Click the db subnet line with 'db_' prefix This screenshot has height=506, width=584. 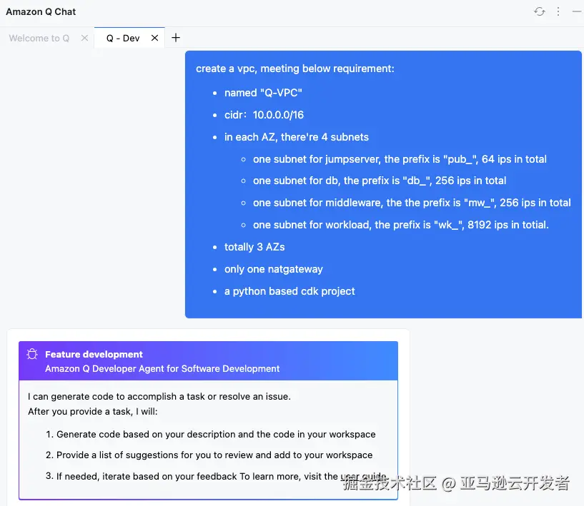(x=380, y=181)
